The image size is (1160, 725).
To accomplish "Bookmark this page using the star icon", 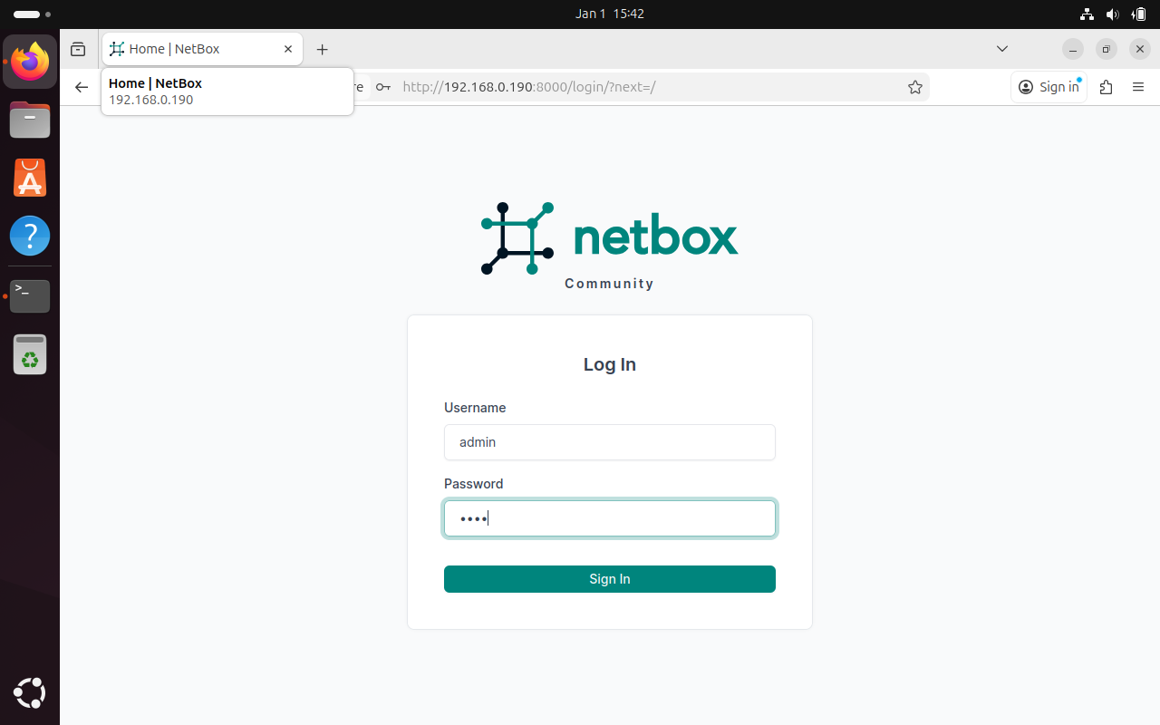I will 915,87.
